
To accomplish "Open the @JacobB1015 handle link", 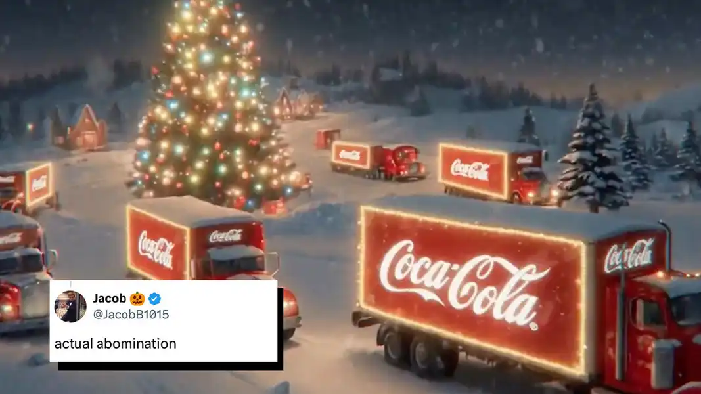I will coord(131,315).
